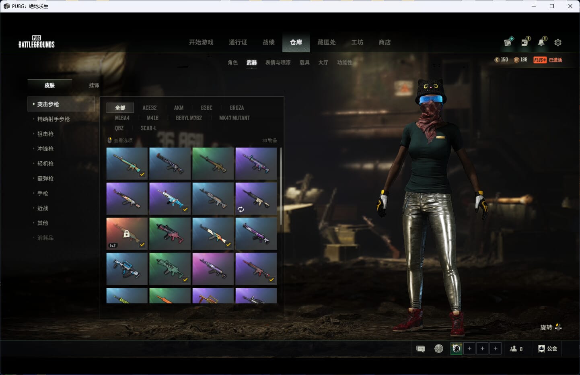Filter skins by ACE32
This screenshot has width=580, height=375.
click(x=150, y=108)
